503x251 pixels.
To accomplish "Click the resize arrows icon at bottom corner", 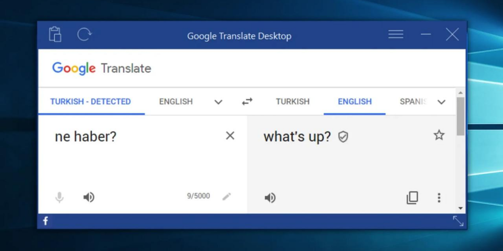I will [458, 221].
